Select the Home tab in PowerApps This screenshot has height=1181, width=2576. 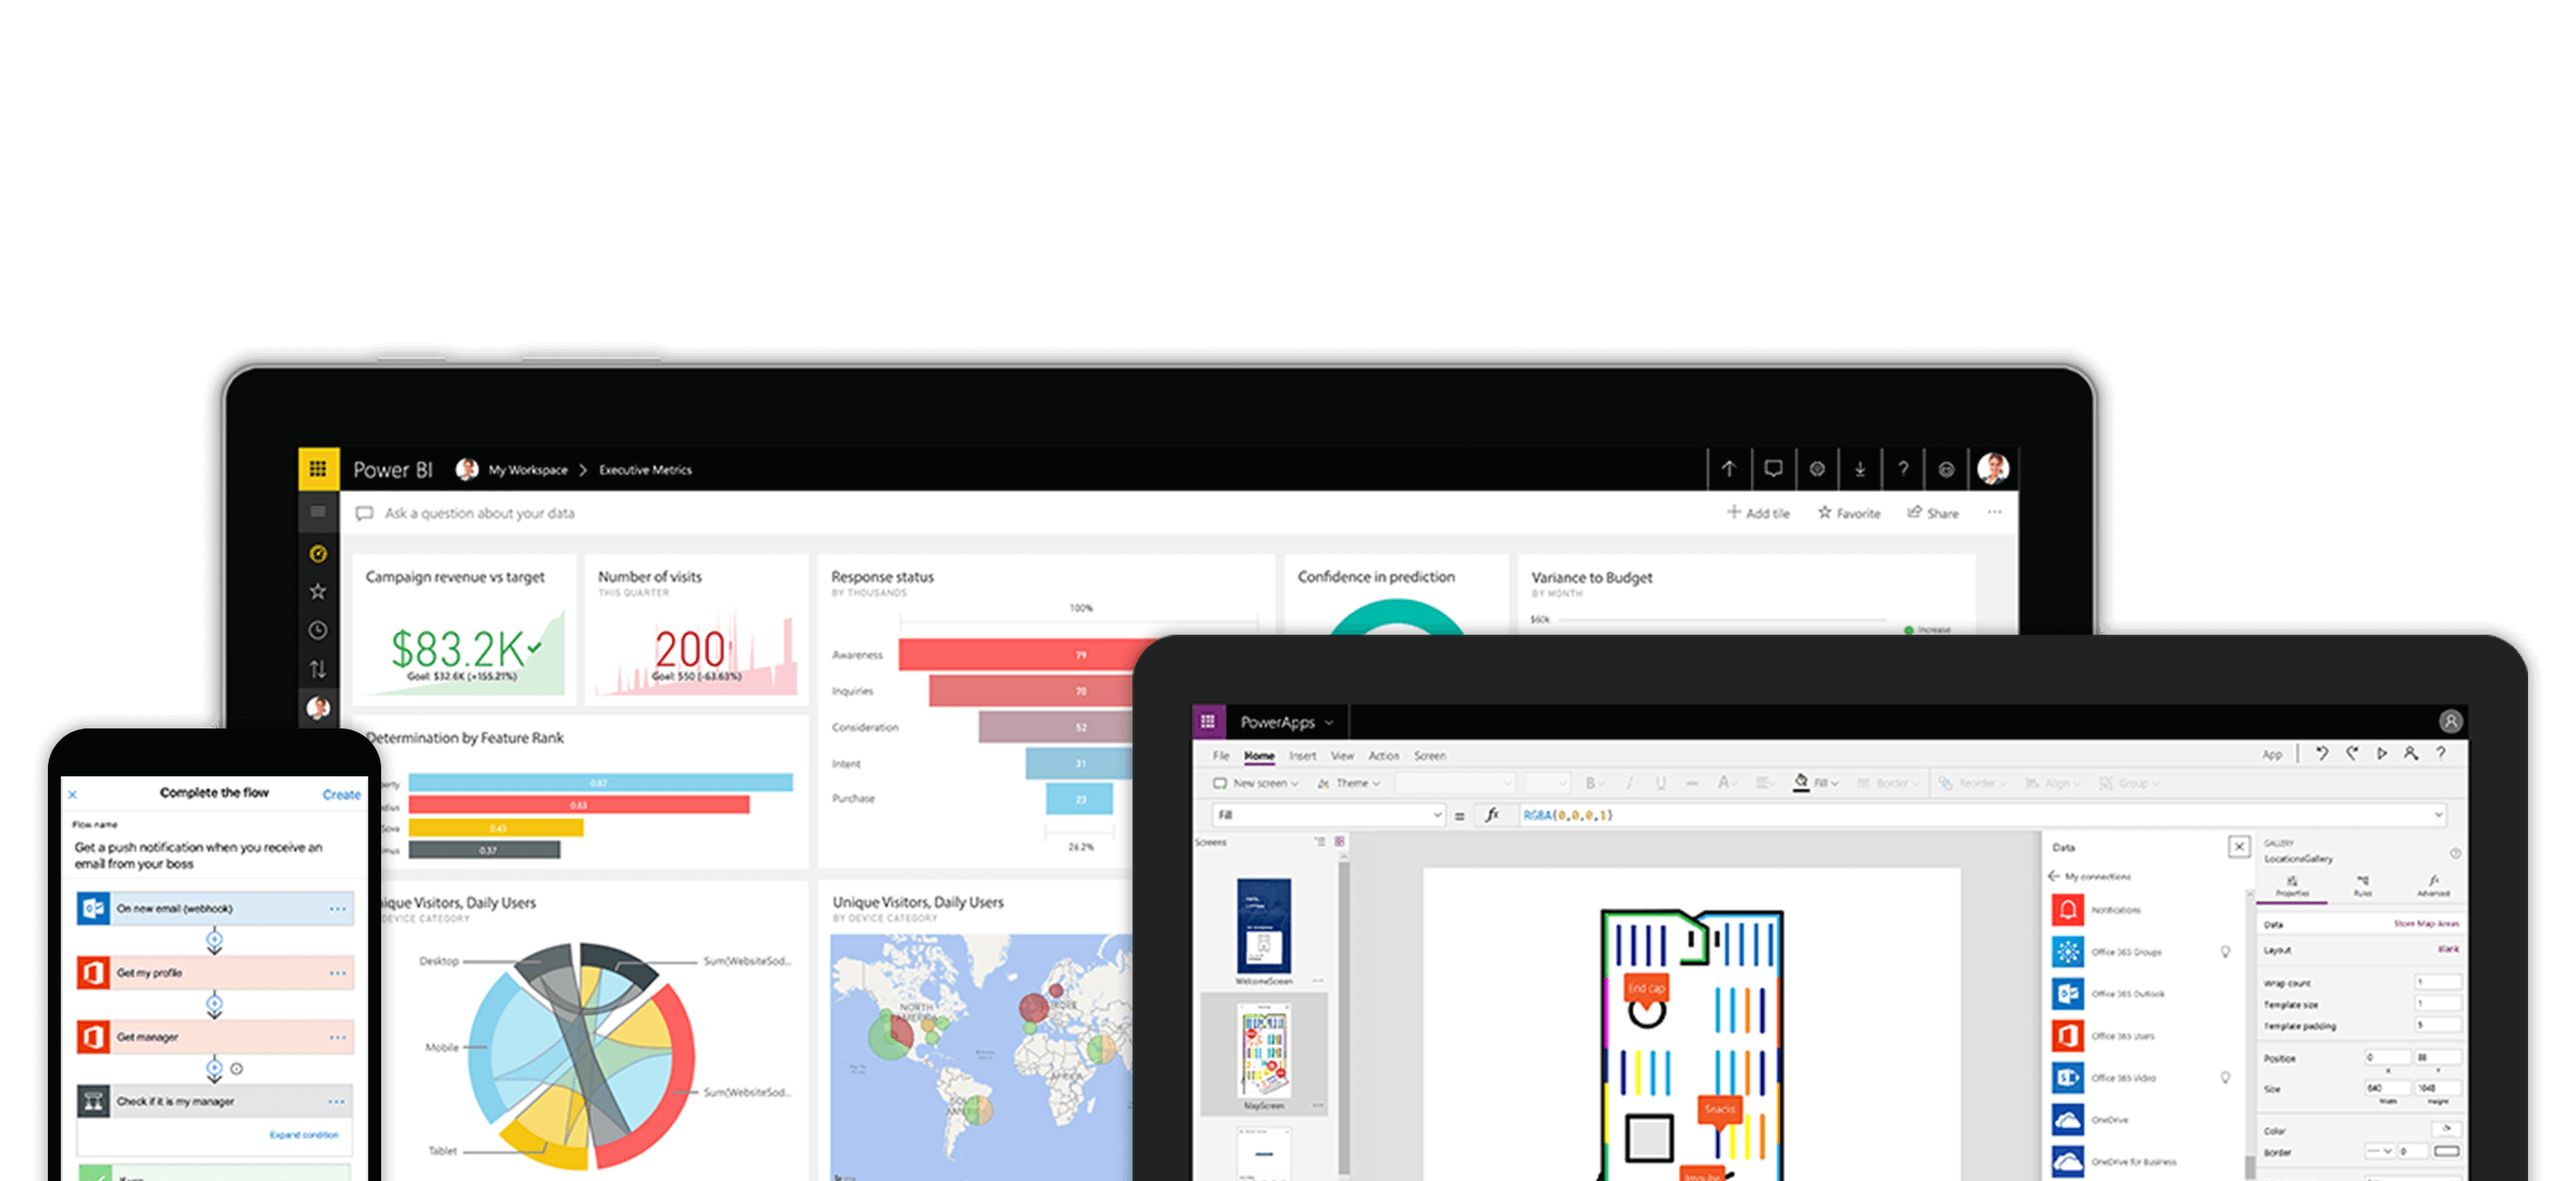(x=1259, y=755)
